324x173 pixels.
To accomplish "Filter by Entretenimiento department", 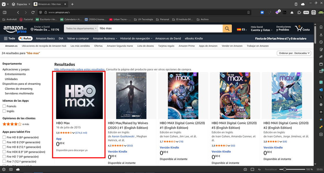I will tap(15, 74).
